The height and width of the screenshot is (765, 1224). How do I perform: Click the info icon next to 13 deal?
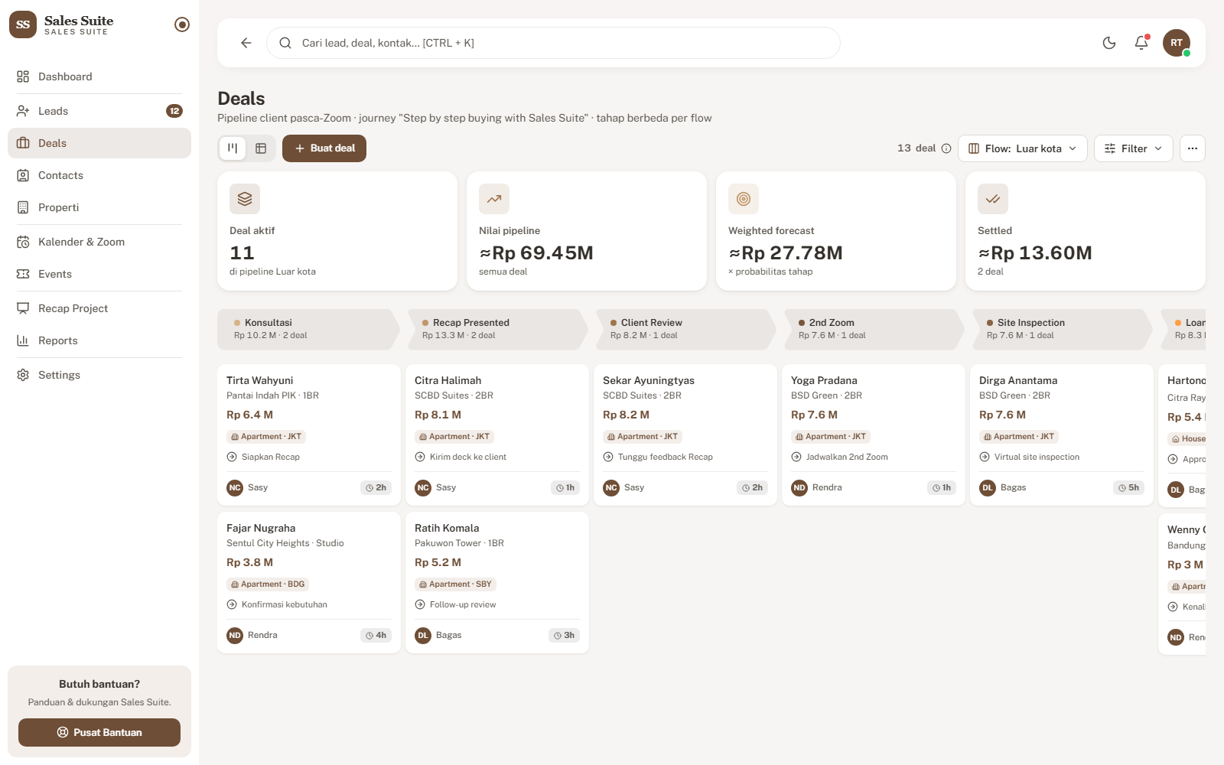click(946, 148)
